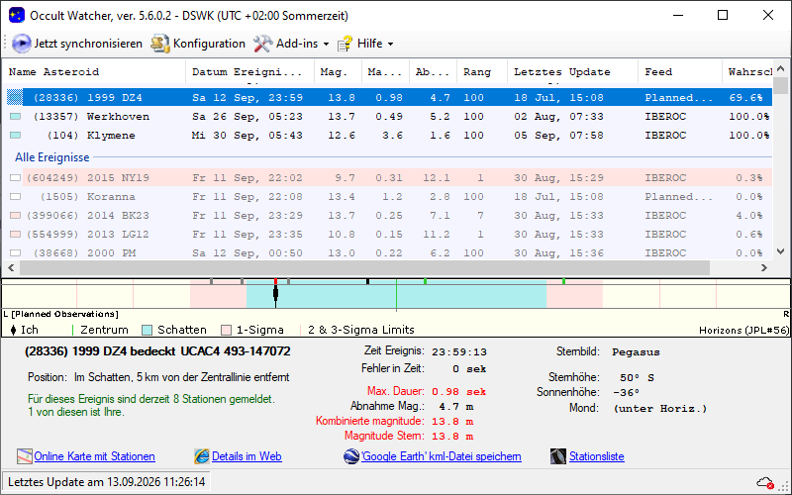Click the list's scroll up arrow
792x495 pixels.
pos(780,68)
